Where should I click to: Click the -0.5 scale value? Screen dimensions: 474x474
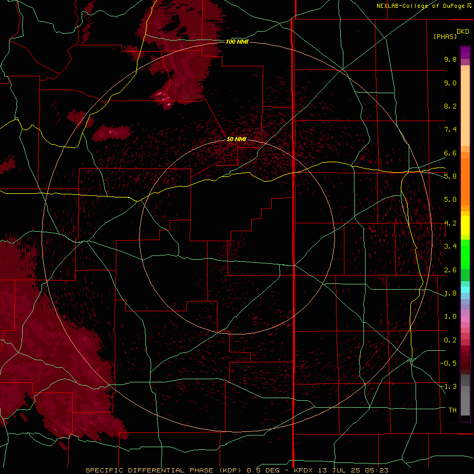tap(448, 363)
